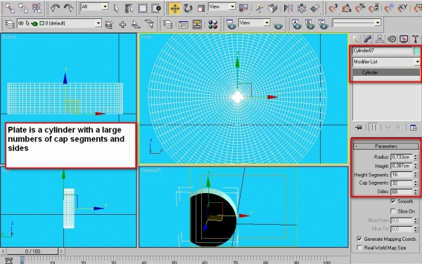Image resolution: width=422 pixels, height=264 pixels.
Task: Enable the Slice On checkbox
Action: click(392, 211)
